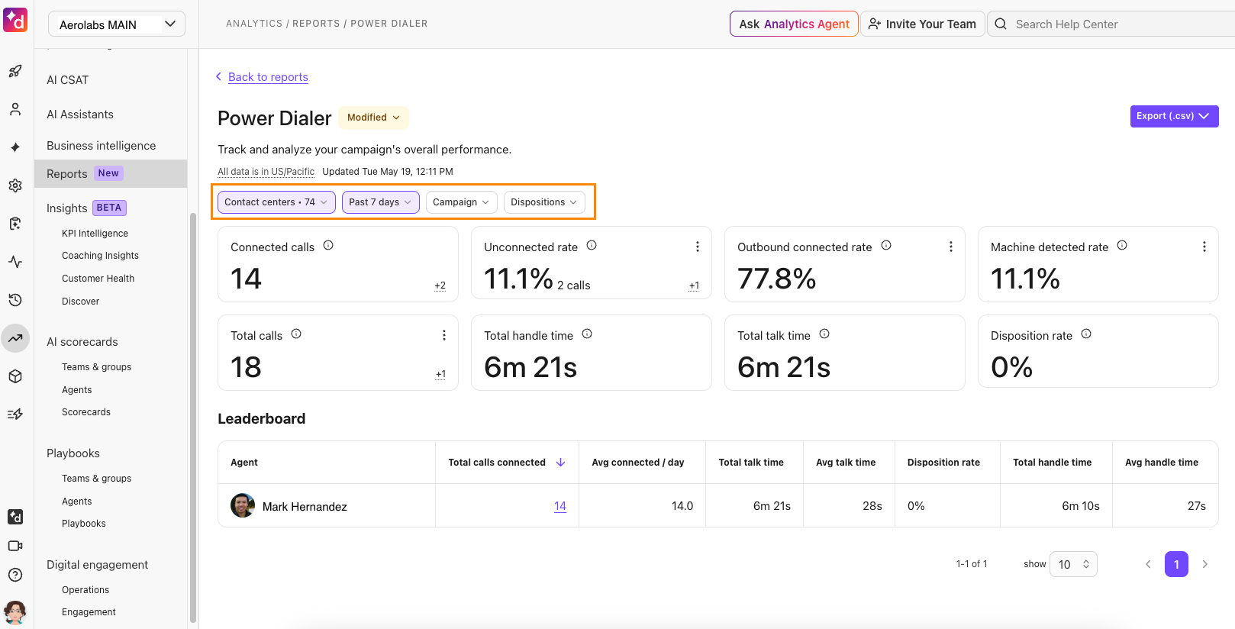Viewport: 1235px width, 629px height.
Task: Open the rocket icon in left rail
Action: [x=15, y=71]
